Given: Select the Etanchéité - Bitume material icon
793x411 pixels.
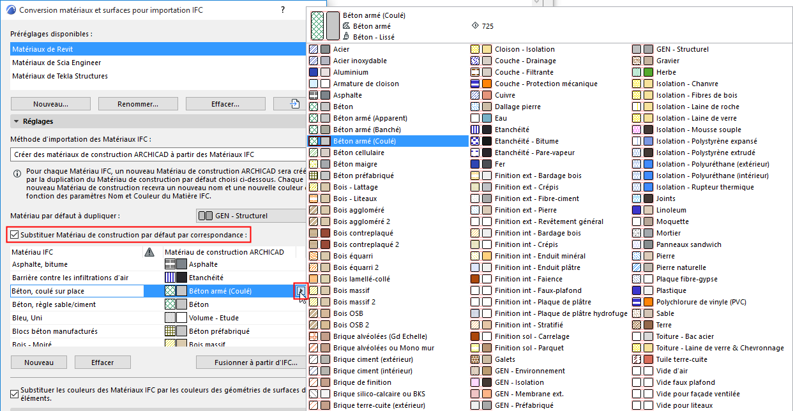Looking at the screenshot, I should (474, 140).
